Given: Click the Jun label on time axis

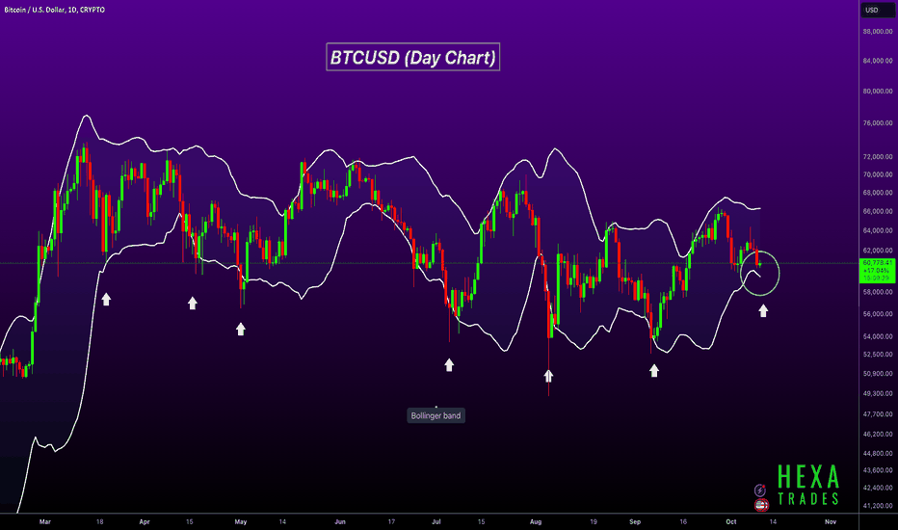Looking at the screenshot, I should 340,522.
